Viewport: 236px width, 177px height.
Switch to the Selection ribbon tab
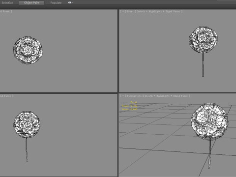pyautogui.click(x=7, y=2)
